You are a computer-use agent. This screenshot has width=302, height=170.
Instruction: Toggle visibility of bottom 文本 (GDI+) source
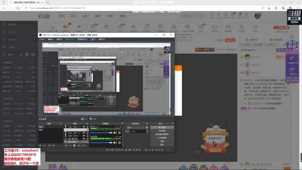[x=84, y=136]
